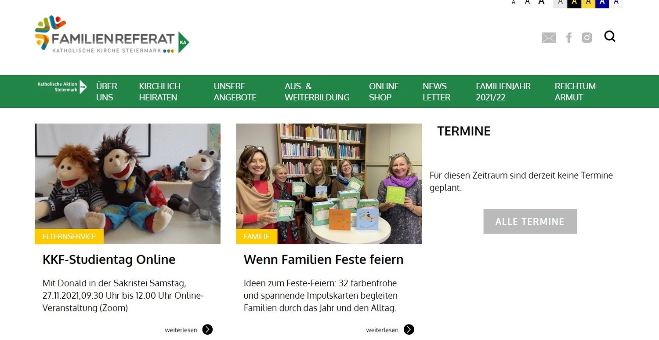Select the medium font size A
Viewport: 659px width, 340px height.
click(527, 2)
